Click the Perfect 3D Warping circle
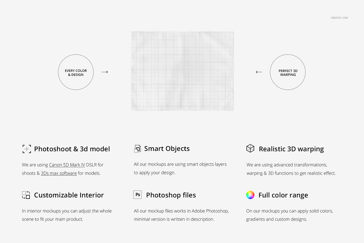 288,72
